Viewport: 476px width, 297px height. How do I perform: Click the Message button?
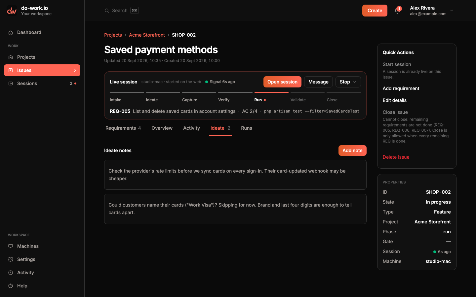point(318,82)
